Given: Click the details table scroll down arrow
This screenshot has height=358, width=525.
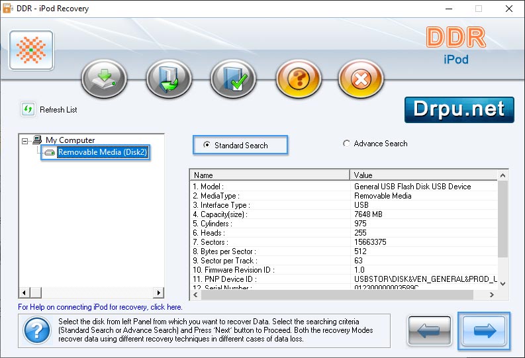Looking at the screenshot, I should [502, 284].
